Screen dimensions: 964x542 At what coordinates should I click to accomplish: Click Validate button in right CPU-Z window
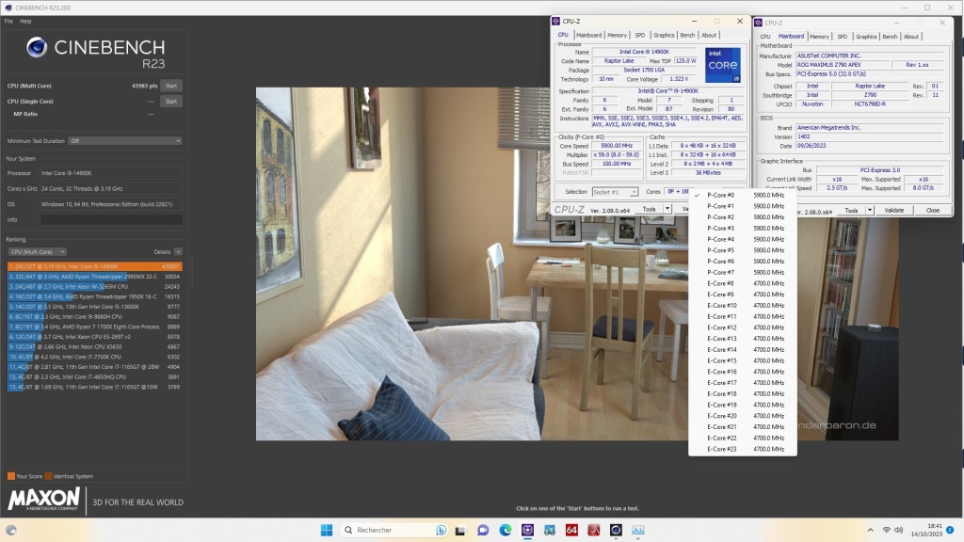coord(894,210)
